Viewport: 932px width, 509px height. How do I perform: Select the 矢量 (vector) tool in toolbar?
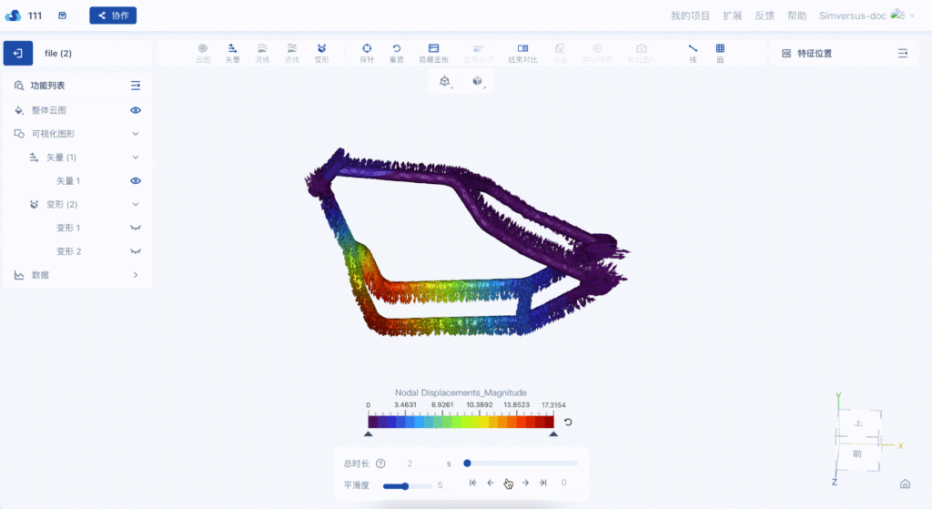tap(232, 52)
